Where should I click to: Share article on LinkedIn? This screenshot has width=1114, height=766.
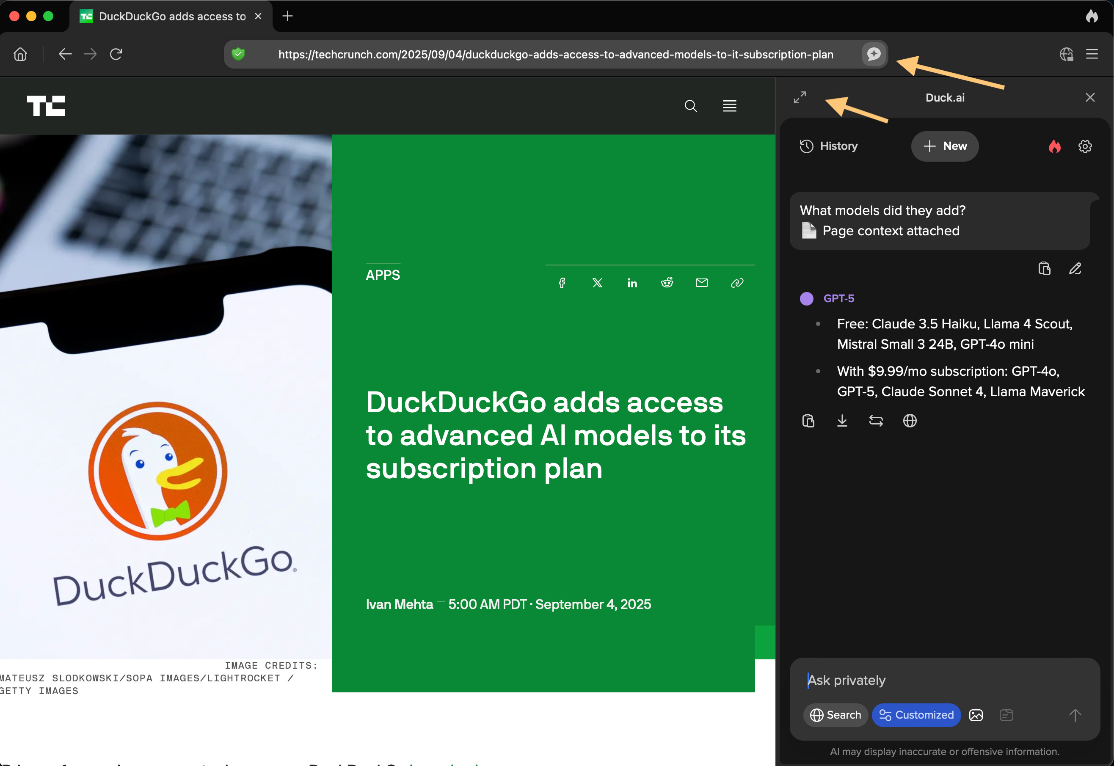[632, 283]
